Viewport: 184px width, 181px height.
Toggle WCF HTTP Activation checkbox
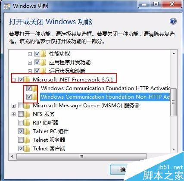point(29,88)
